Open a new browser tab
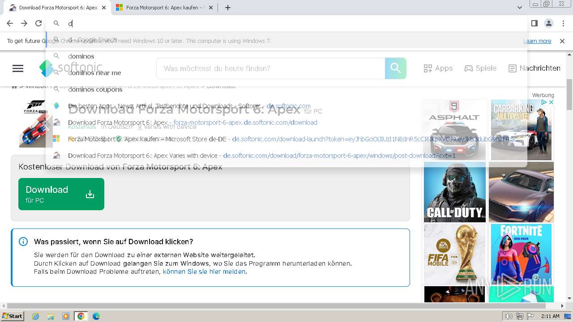This screenshot has height=322, width=573. point(228,8)
